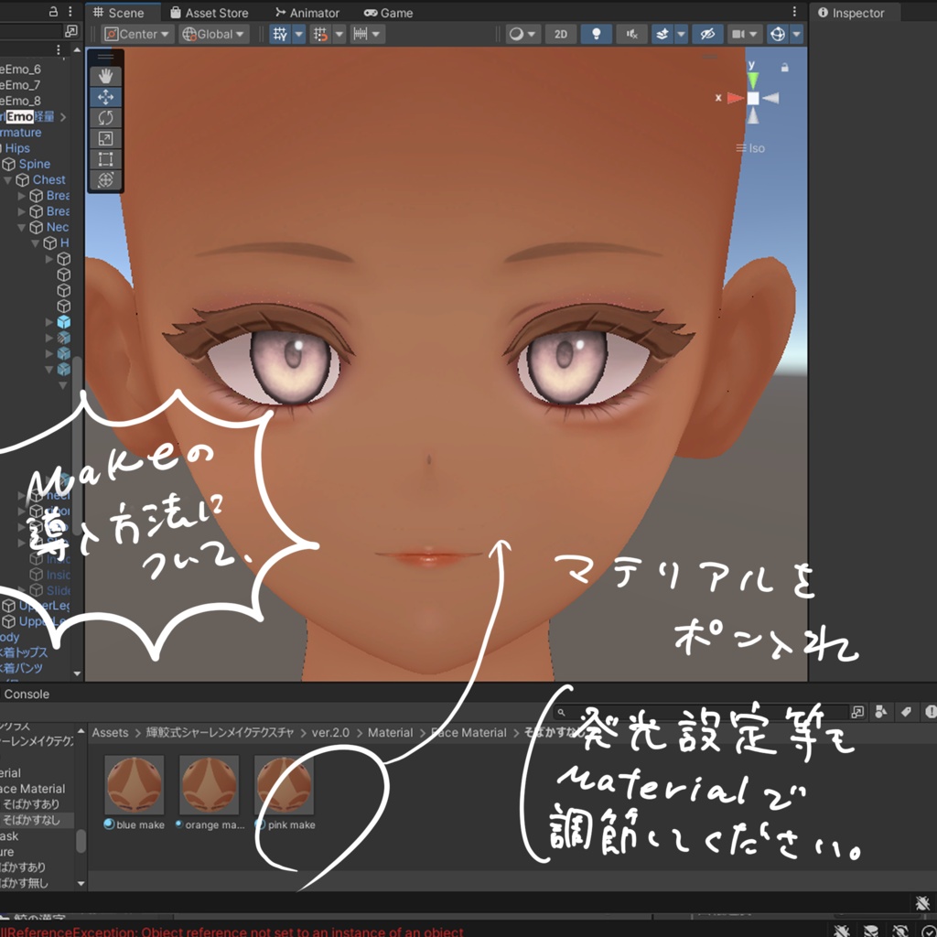Select the combined Transform tool

tap(106, 180)
